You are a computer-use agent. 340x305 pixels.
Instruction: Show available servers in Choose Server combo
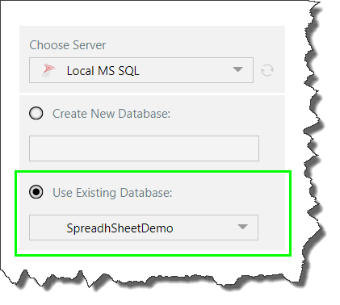pos(141,70)
